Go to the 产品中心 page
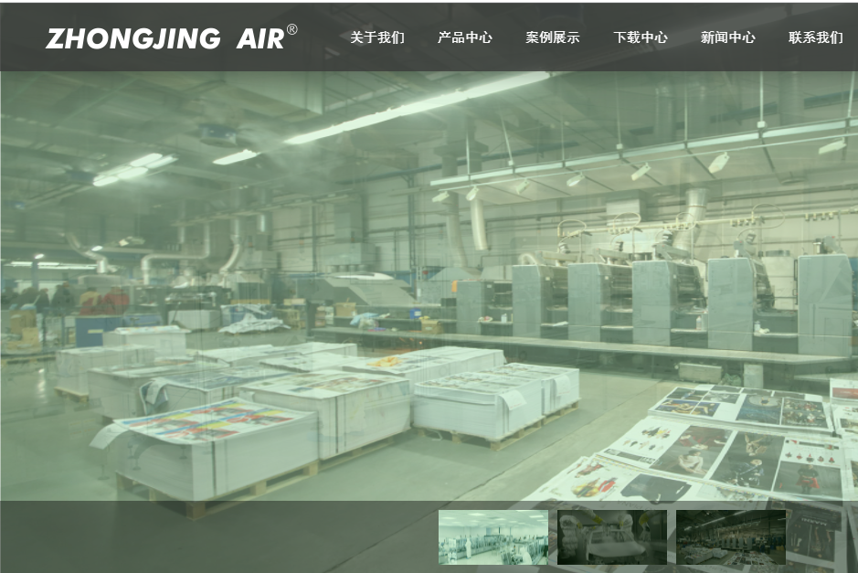Image resolution: width=858 pixels, height=573 pixels. pyautogui.click(x=465, y=37)
